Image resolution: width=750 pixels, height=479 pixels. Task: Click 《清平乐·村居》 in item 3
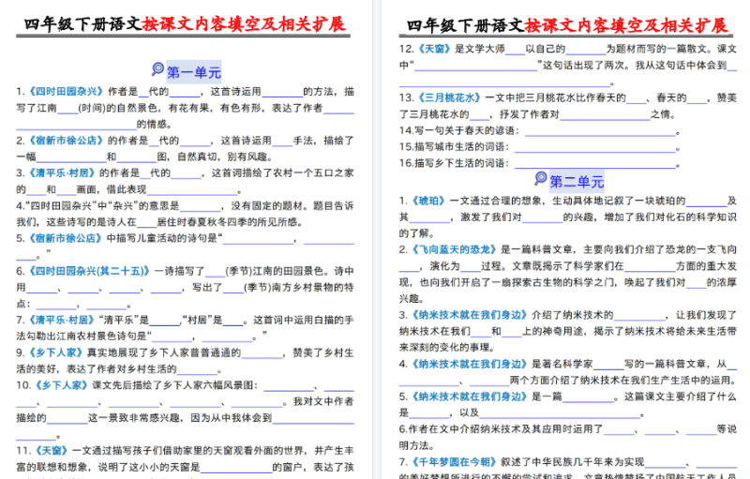pos(61,173)
